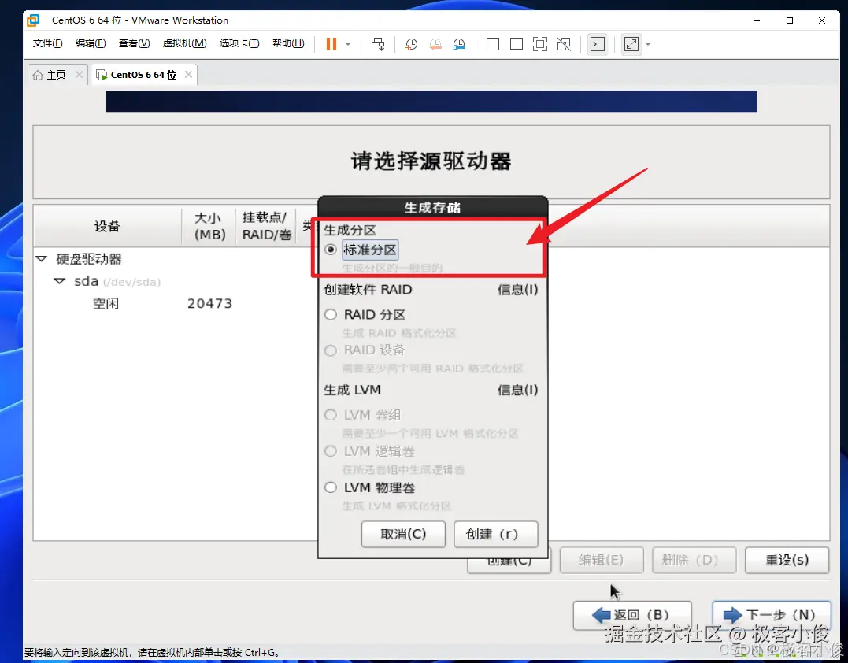Open the 查看(V) menu
This screenshot has width=848, height=663.
tap(134, 43)
